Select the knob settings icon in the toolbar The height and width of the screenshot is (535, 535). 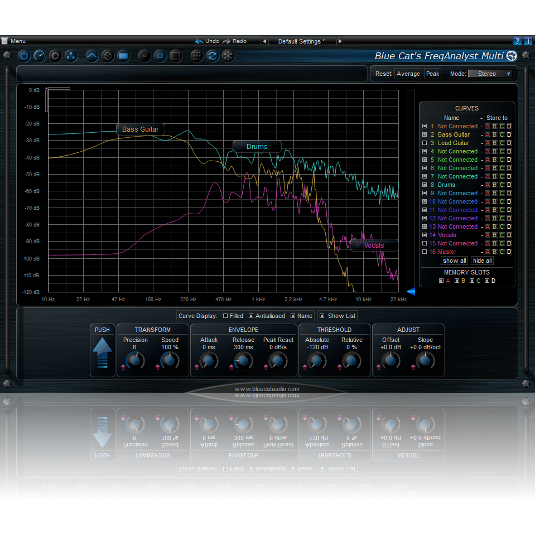[x=40, y=56]
